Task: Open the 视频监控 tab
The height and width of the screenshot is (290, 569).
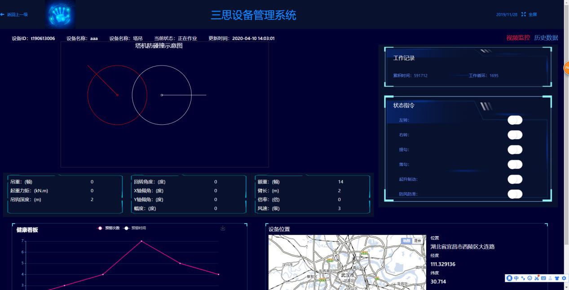Action: pos(518,38)
